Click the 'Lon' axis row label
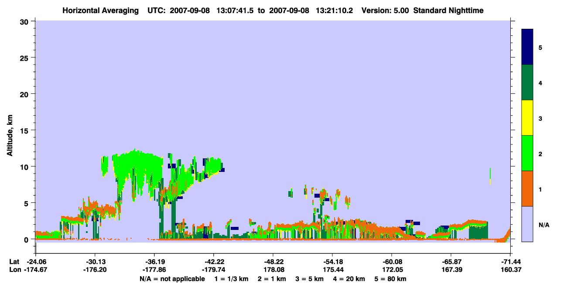The width and height of the screenshot is (567, 291). [x=15, y=270]
